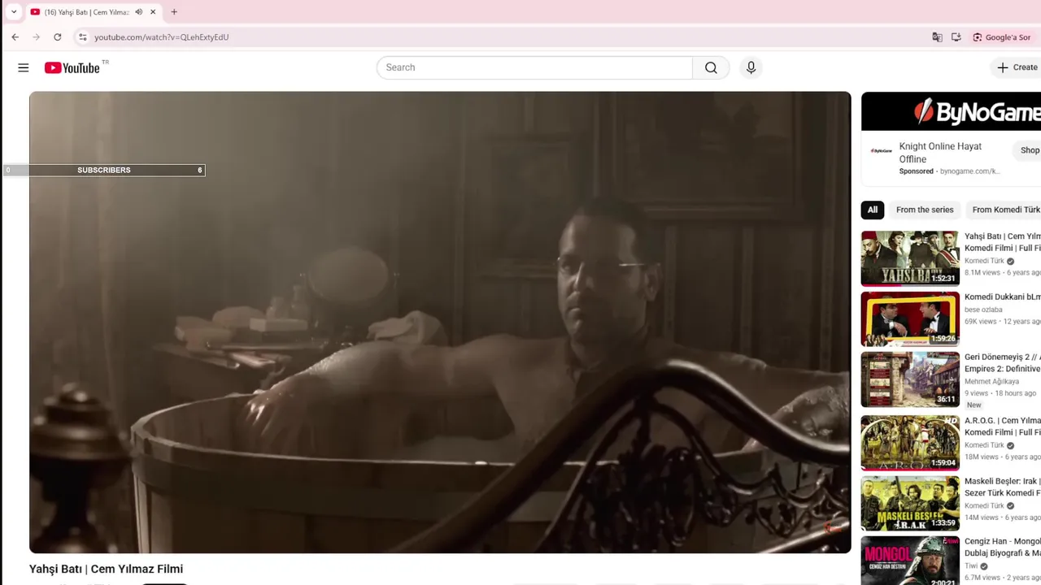The image size is (1041, 585).
Task: Select the From the series chip
Action: [x=925, y=210]
